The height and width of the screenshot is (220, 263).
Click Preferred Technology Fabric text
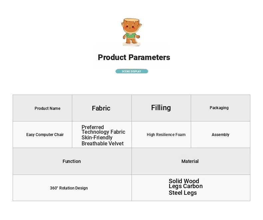[103, 129]
